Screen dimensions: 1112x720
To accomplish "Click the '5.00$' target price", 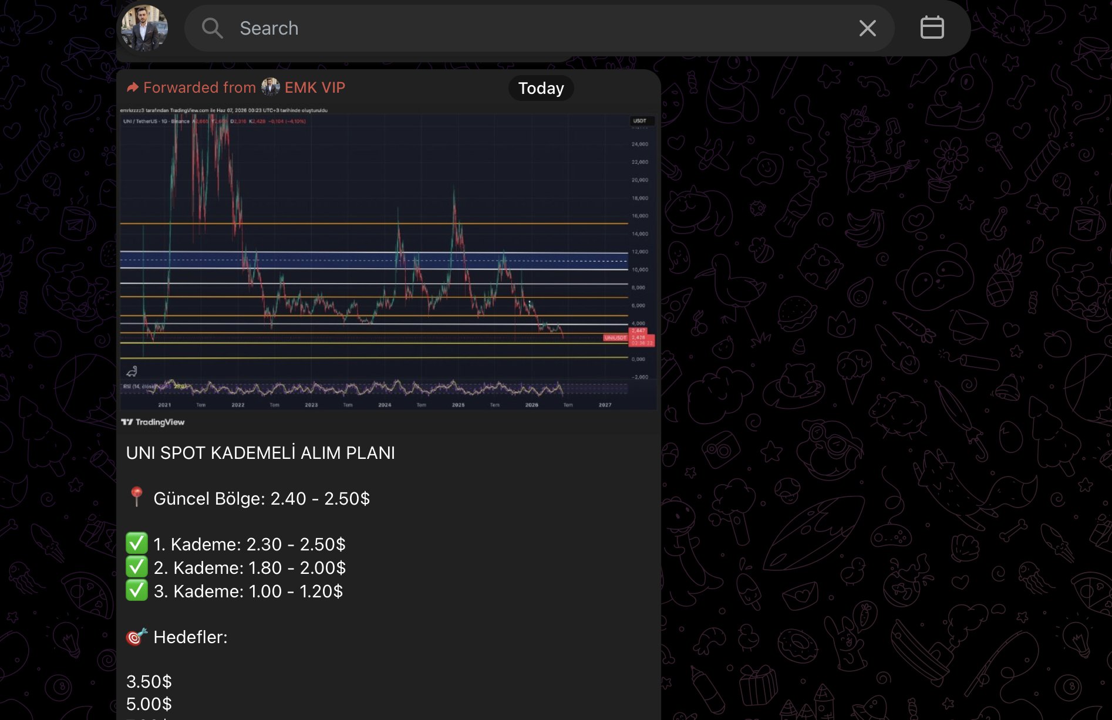I will point(149,704).
